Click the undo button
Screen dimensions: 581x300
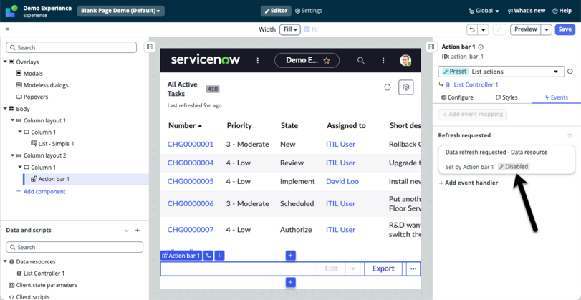coord(472,29)
